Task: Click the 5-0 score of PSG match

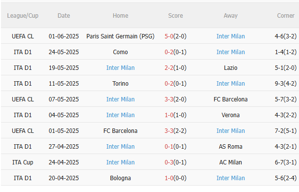Action: [169, 36]
